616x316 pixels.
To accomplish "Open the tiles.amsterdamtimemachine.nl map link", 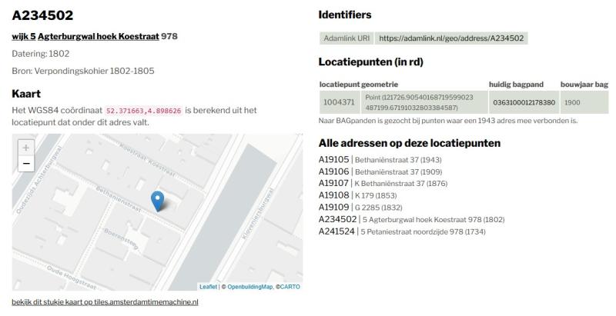I will (105, 302).
